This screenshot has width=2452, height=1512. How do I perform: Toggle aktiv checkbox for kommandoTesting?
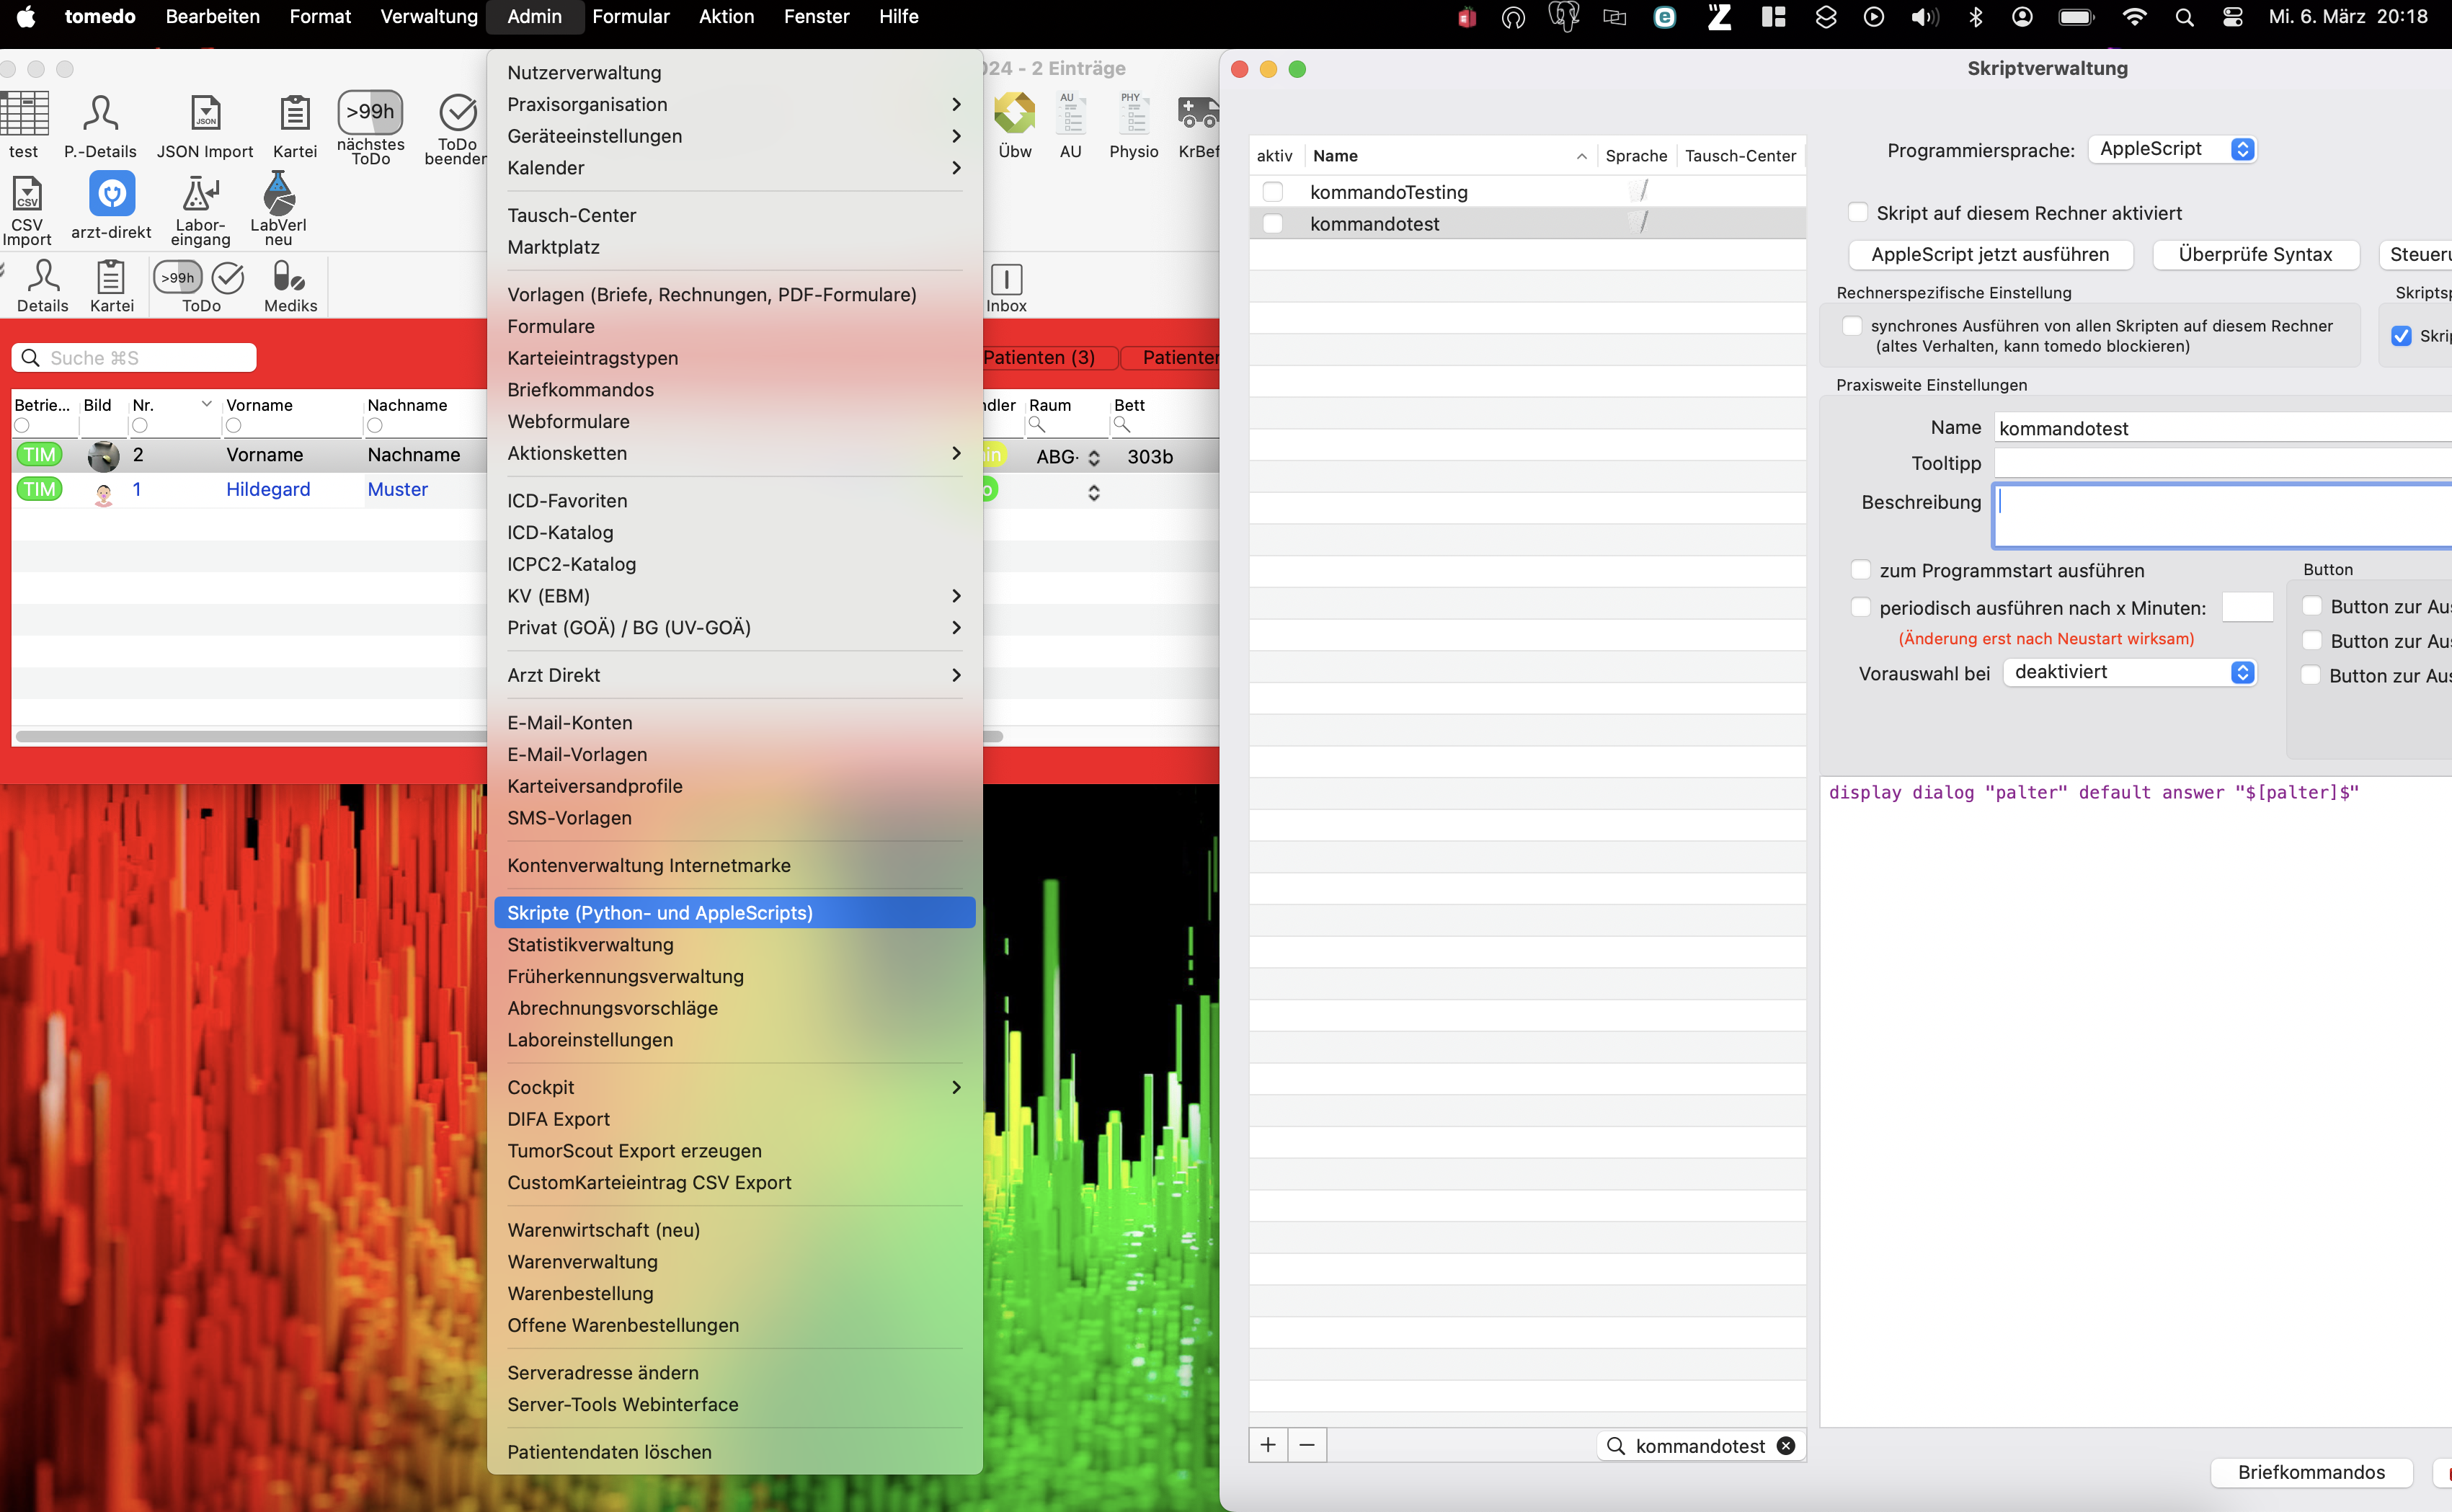[1272, 192]
